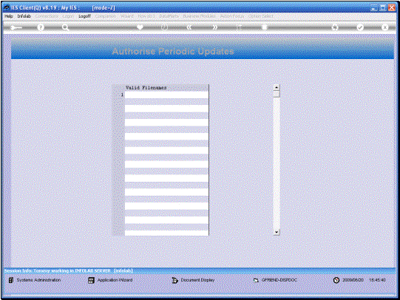Click first Valid Filenames input row

pyautogui.click(x=166, y=95)
